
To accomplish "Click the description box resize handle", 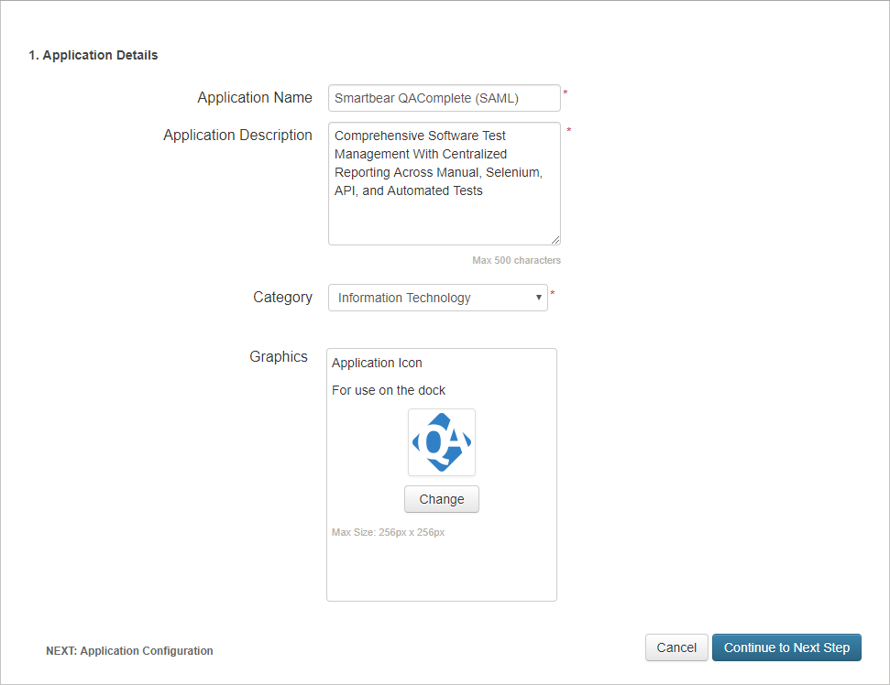I will pos(555,240).
